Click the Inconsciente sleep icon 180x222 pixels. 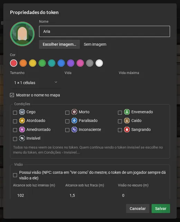[74, 129]
